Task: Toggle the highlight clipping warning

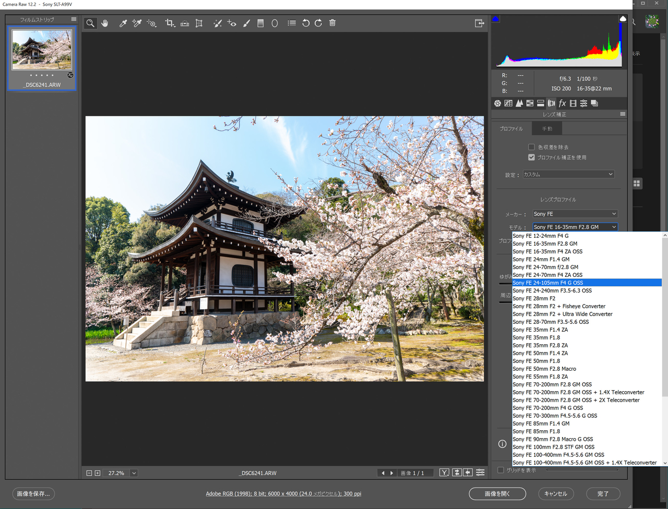Action: 623,19
